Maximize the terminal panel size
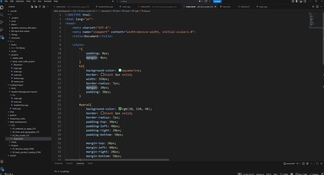This screenshot has height=175, width=324. pyautogui.click(x=318, y=163)
